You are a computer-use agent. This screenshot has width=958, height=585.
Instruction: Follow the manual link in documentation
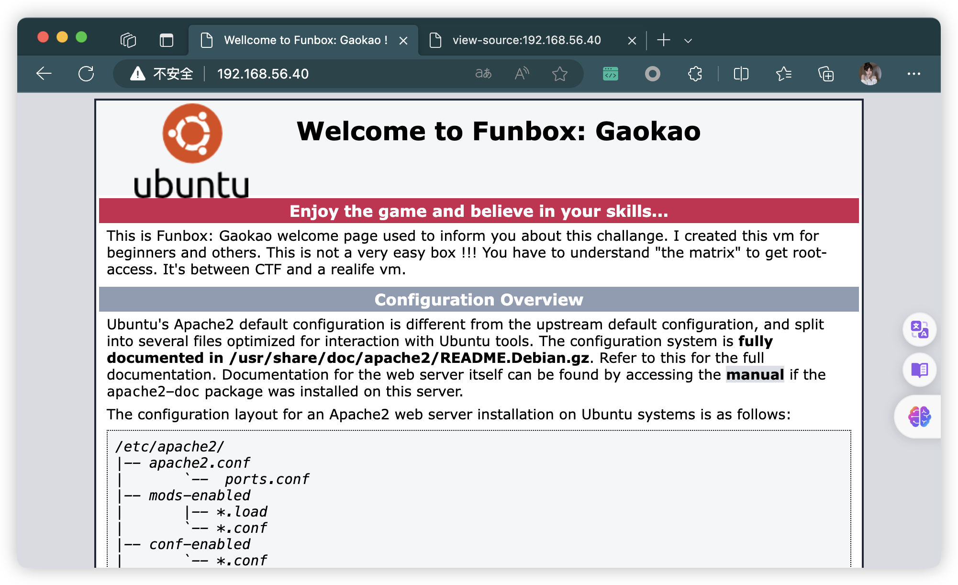(x=755, y=374)
